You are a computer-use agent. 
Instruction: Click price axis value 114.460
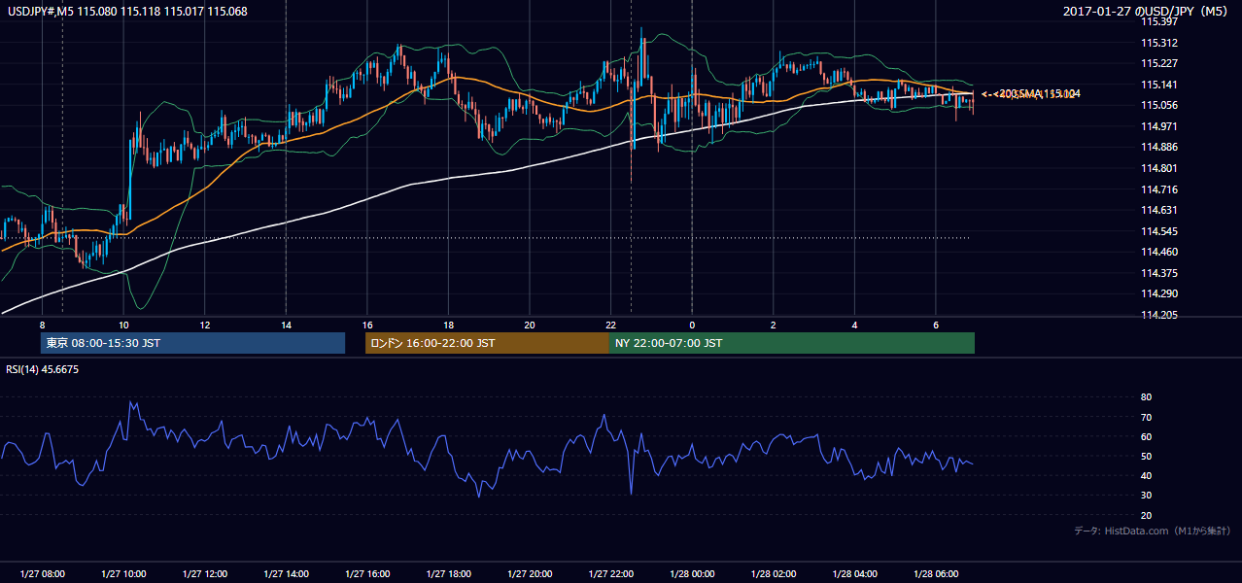(x=1159, y=252)
